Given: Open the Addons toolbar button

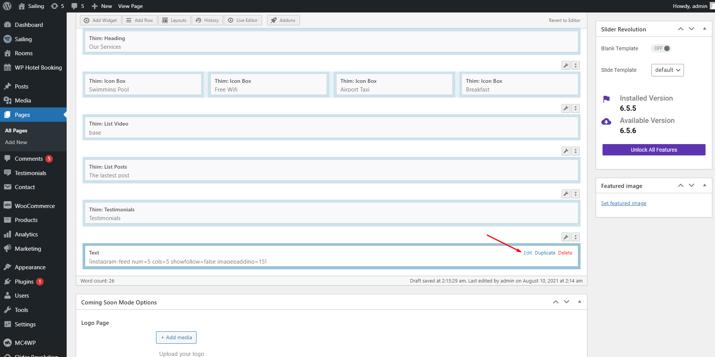Looking at the screenshot, I should click(x=283, y=20).
